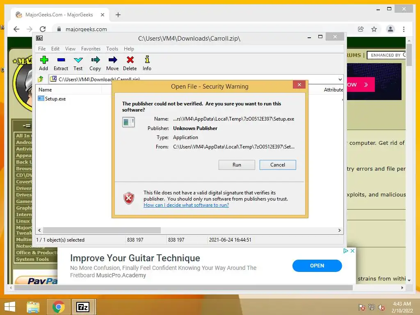Click Cancel in the security warning
Viewport: 420px width, 315px height.
[278, 165]
